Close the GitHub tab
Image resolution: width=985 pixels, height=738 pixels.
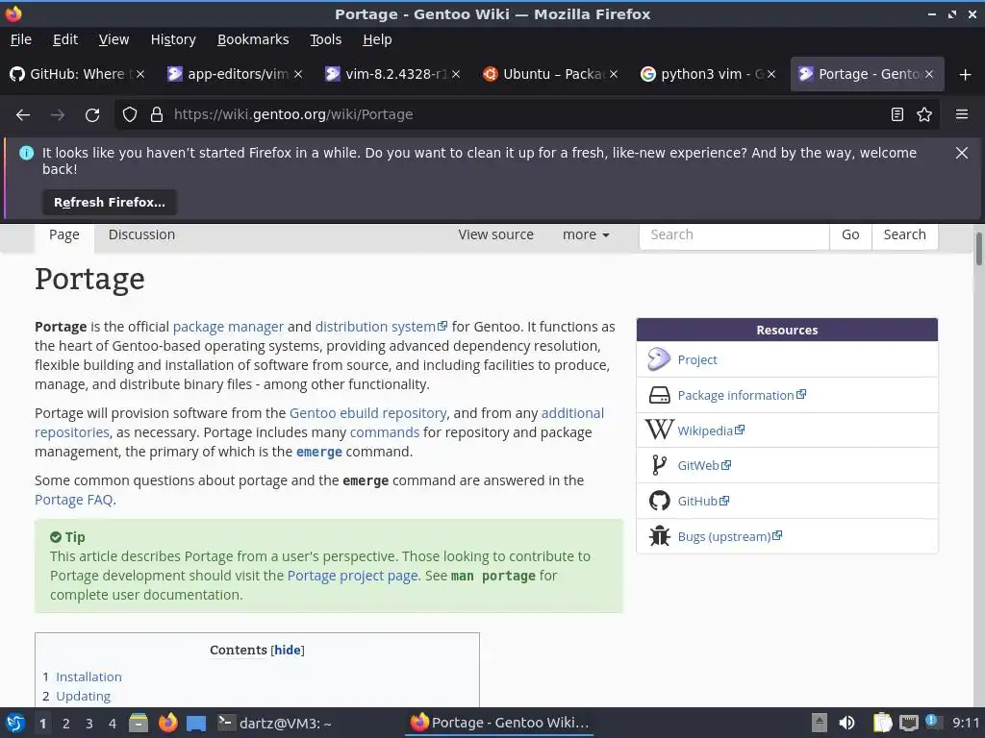pos(140,74)
